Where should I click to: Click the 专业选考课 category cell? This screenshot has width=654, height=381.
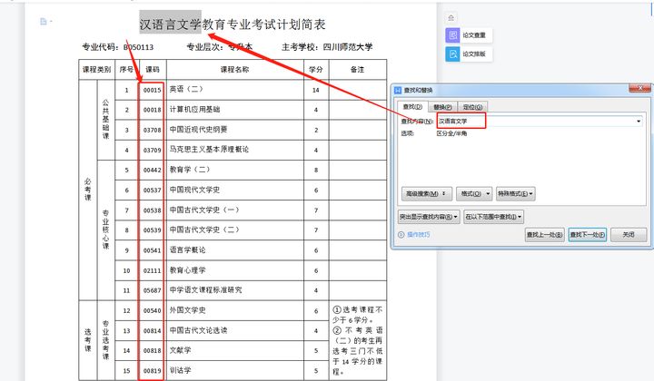[105, 340]
